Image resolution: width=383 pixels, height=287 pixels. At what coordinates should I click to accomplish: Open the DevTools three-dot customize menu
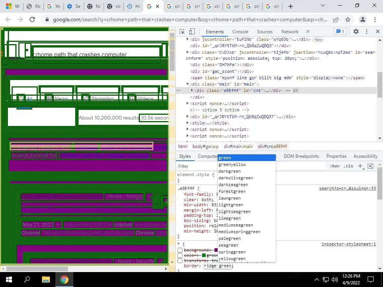(x=367, y=31)
